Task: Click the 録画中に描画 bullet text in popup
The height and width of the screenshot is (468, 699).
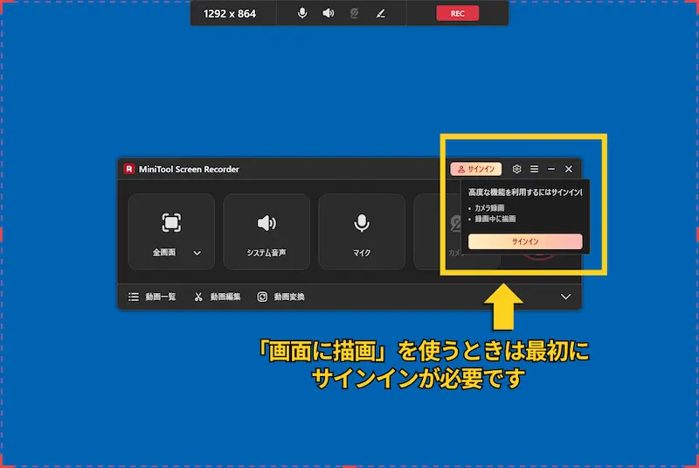Action: [495, 219]
